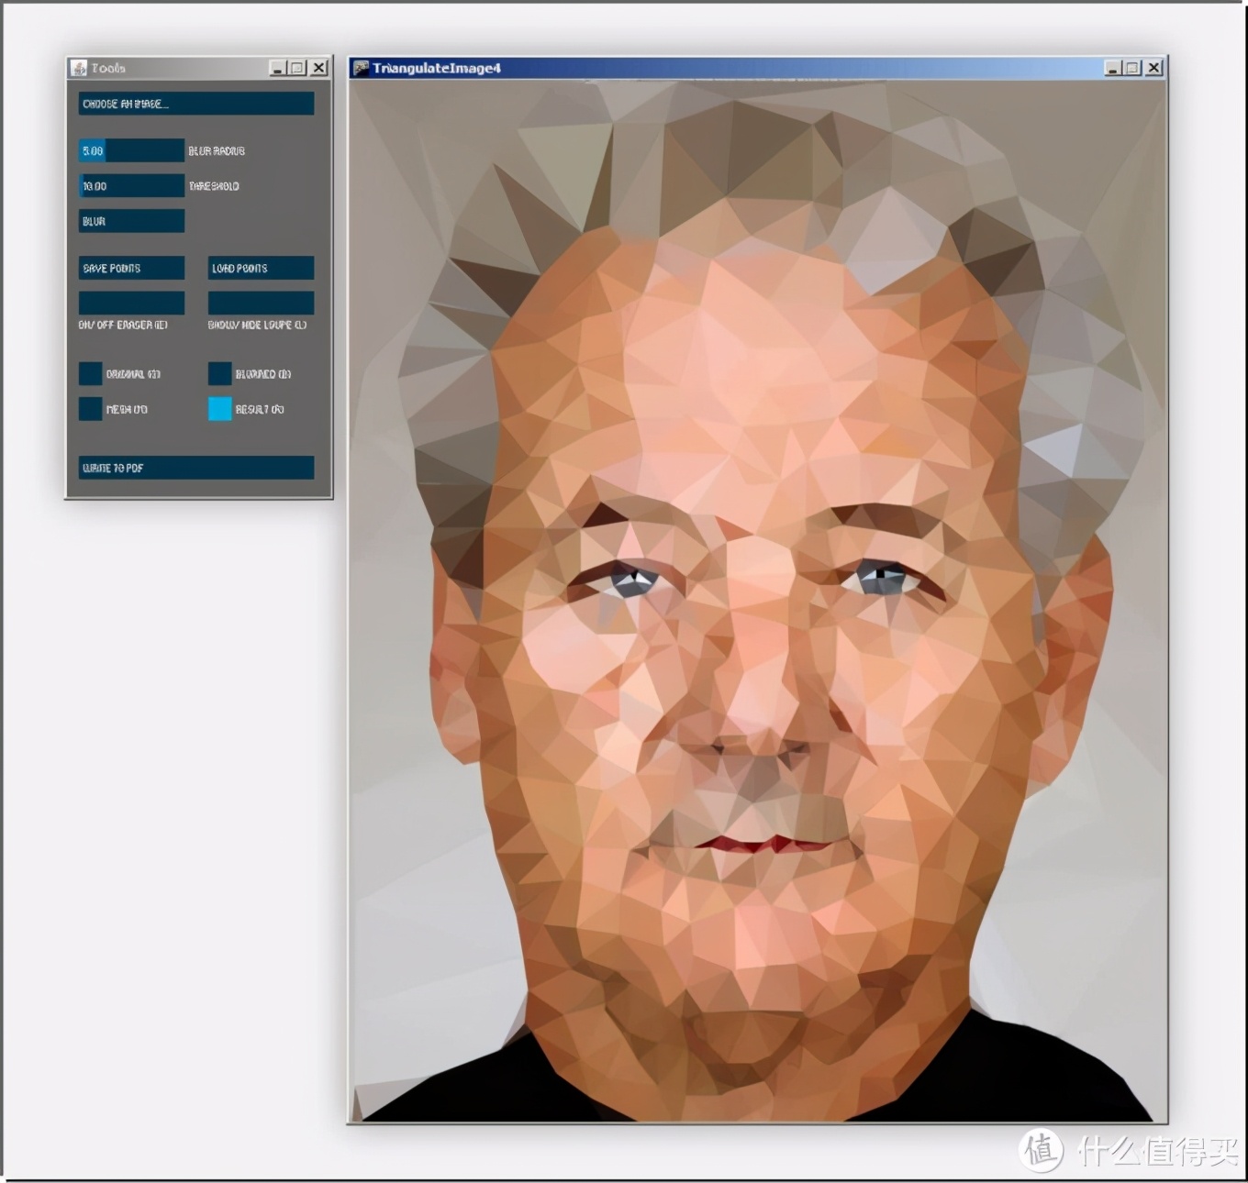Viewport: 1248px width, 1183px height.
Task: Click the Save Points button
Action: (131, 268)
